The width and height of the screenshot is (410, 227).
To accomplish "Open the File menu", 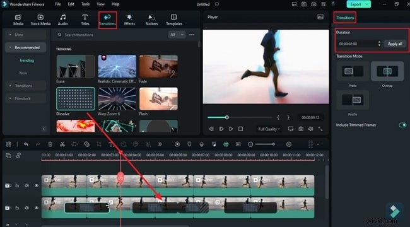I will pos(58,4).
